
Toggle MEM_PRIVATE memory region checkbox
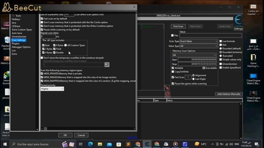(42, 74)
